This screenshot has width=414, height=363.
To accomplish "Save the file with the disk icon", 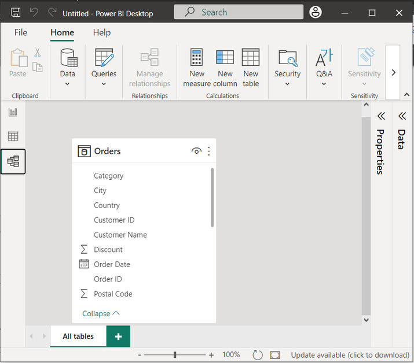I will [x=16, y=13].
